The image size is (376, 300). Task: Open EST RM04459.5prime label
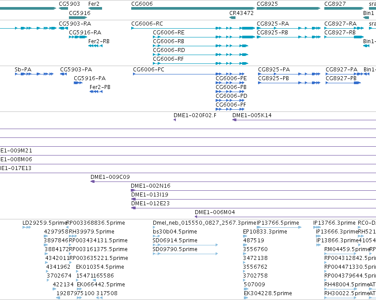coord(347,250)
